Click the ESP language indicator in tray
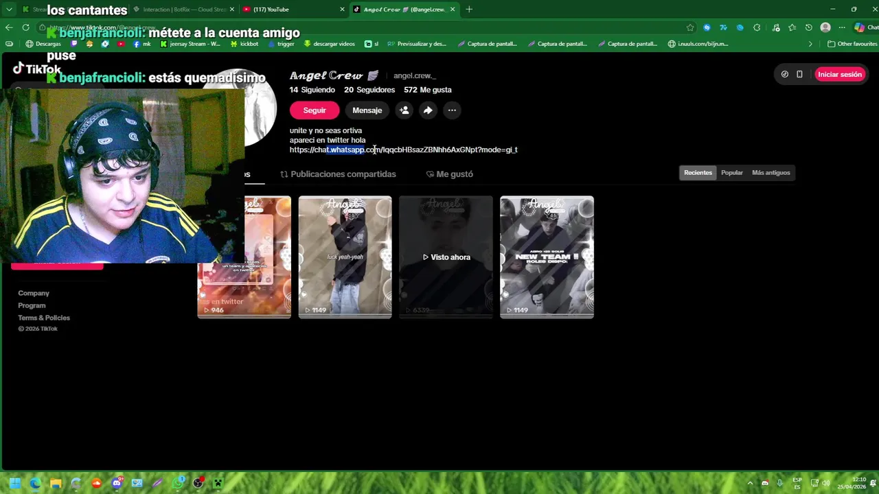Image resolution: width=879 pixels, height=494 pixels. point(797,483)
